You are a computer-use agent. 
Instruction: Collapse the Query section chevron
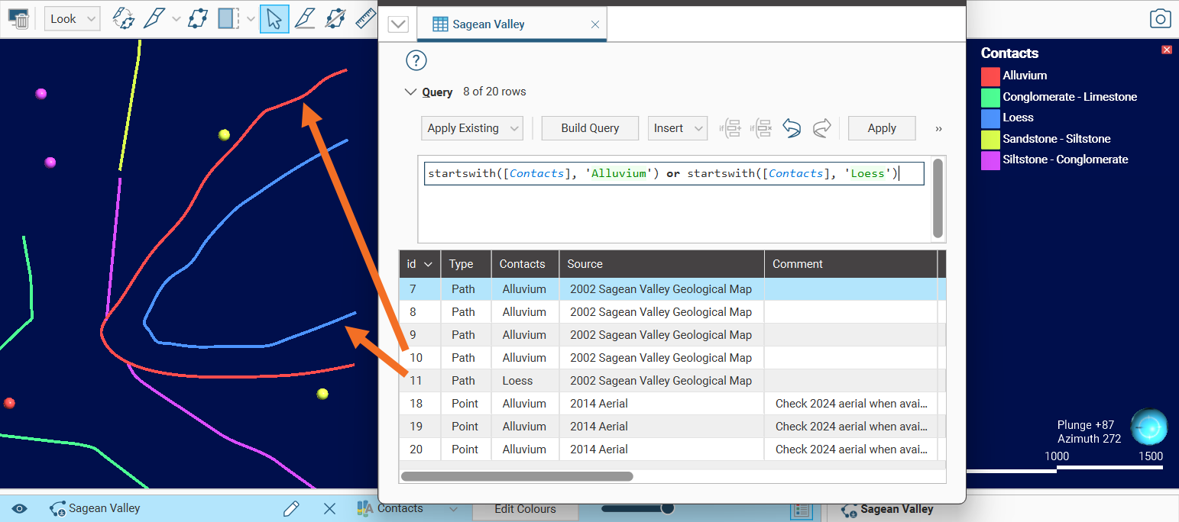point(410,92)
